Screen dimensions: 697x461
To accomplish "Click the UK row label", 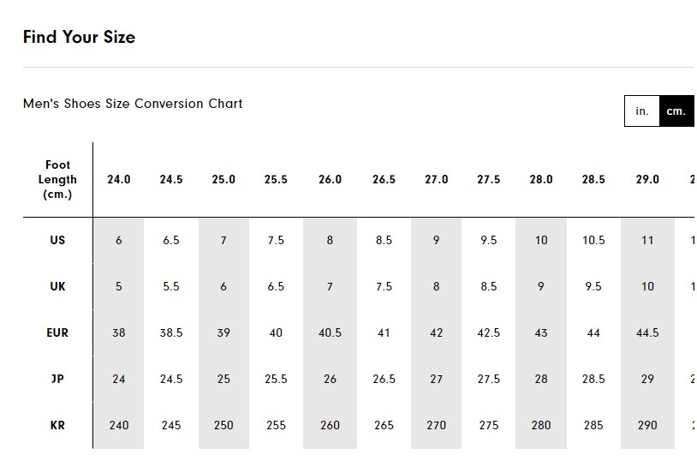I will [57, 286].
